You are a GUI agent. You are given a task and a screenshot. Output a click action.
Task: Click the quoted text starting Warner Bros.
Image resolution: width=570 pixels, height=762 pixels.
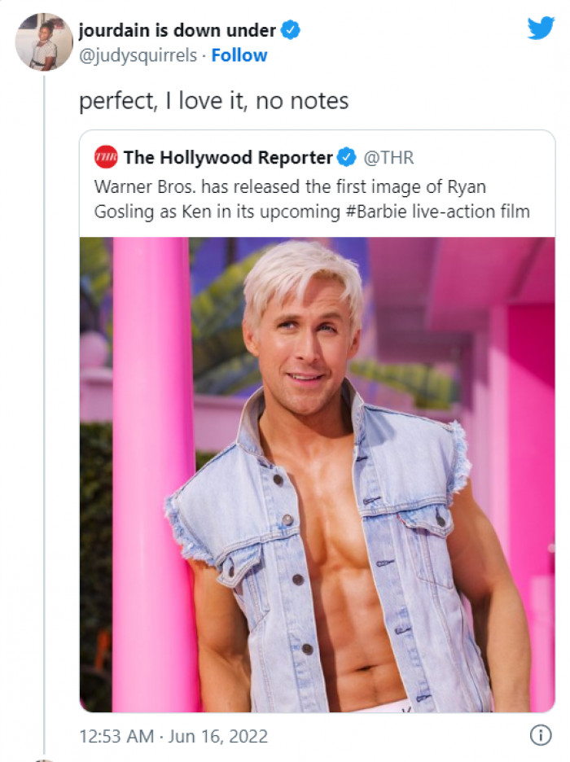[x=290, y=186]
